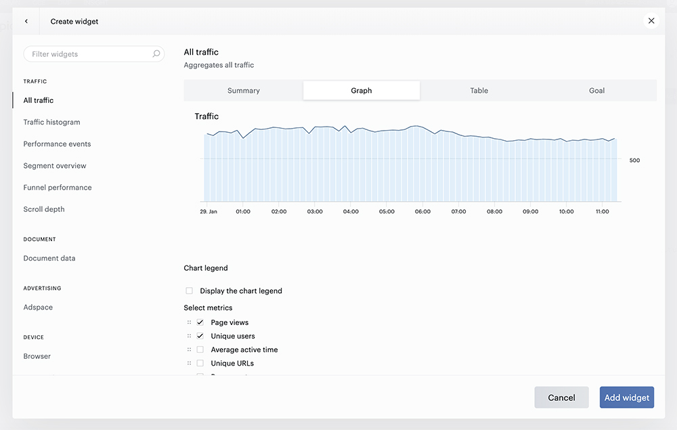
Task: Open the Goal tab
Action: coord(596,90)
